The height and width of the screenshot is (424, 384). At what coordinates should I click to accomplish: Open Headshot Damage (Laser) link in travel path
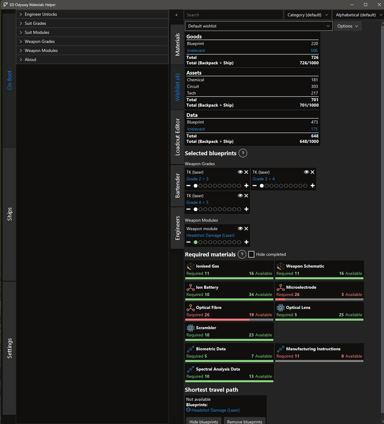(215, 410)
